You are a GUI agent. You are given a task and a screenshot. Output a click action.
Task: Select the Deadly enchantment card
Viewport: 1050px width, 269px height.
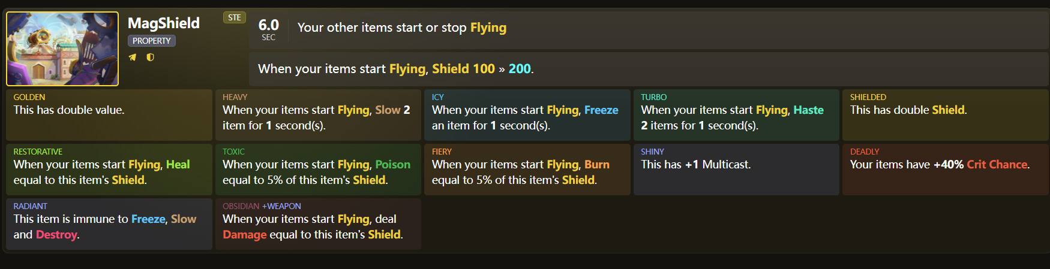pyautogui.click(x=945, y=169)
